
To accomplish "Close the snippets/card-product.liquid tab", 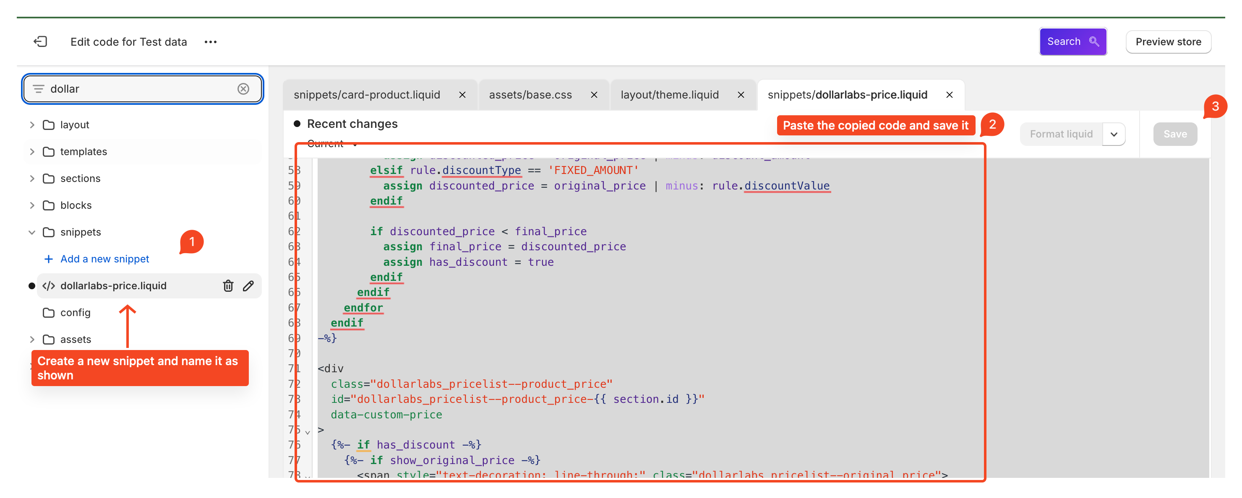I will pyautogui.click(x=462, y=95).
